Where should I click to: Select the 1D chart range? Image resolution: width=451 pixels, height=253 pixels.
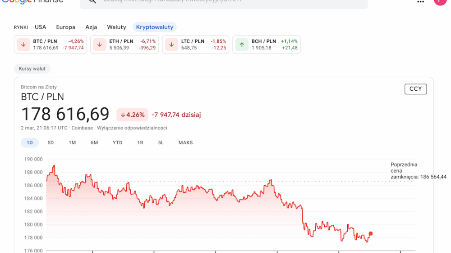pyautogui.click(x=30, y=143)
